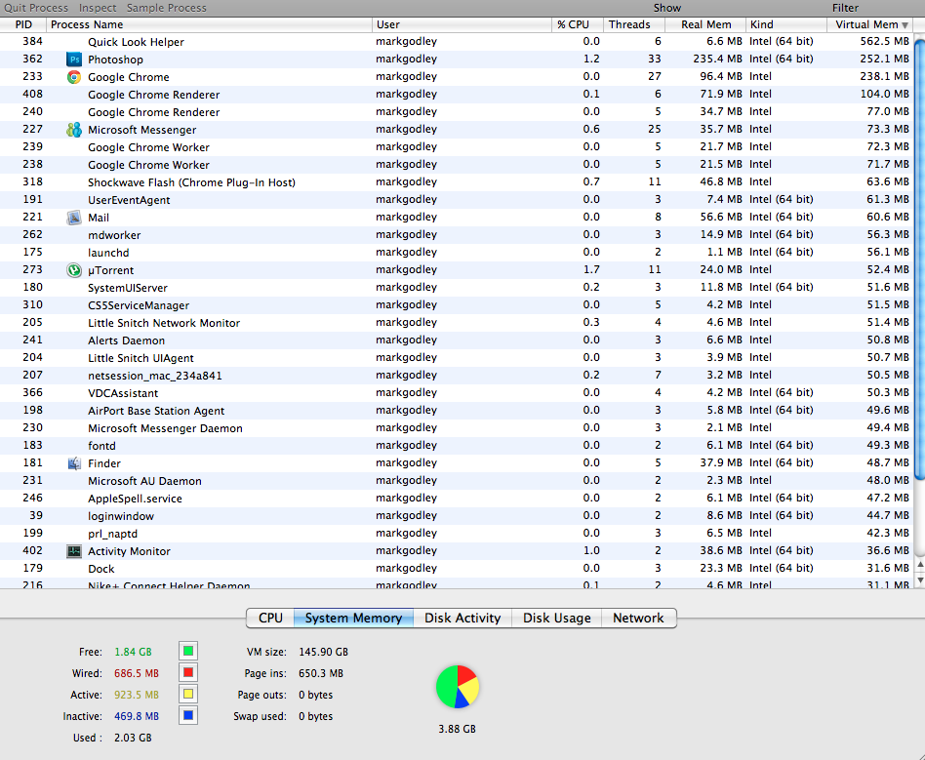925x760 pixels.
Task: Click the Finder icon
Action: click(x=74, y=463)
